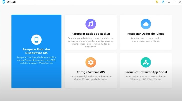Click text 'Recuperar 35+ tipos de dados excluídos'

point(36,57)
